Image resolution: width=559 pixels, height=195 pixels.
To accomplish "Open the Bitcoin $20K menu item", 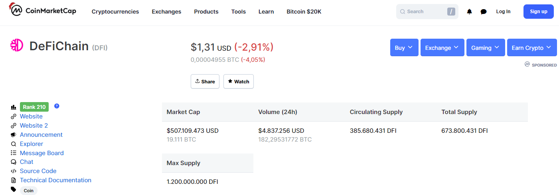I will (304, 12).
